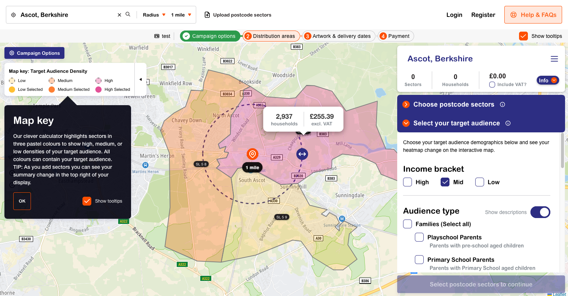
Task: Click the orange location pin on map
Action: click(252, 154)
